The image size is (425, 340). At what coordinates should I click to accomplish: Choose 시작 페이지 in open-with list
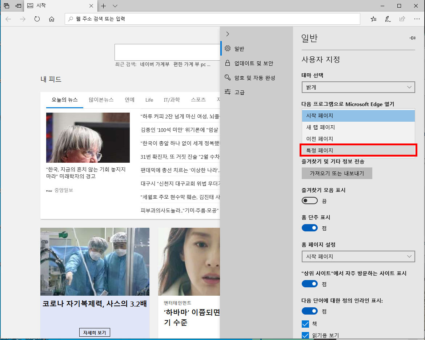pyautogui.click(x=358, y=116)
